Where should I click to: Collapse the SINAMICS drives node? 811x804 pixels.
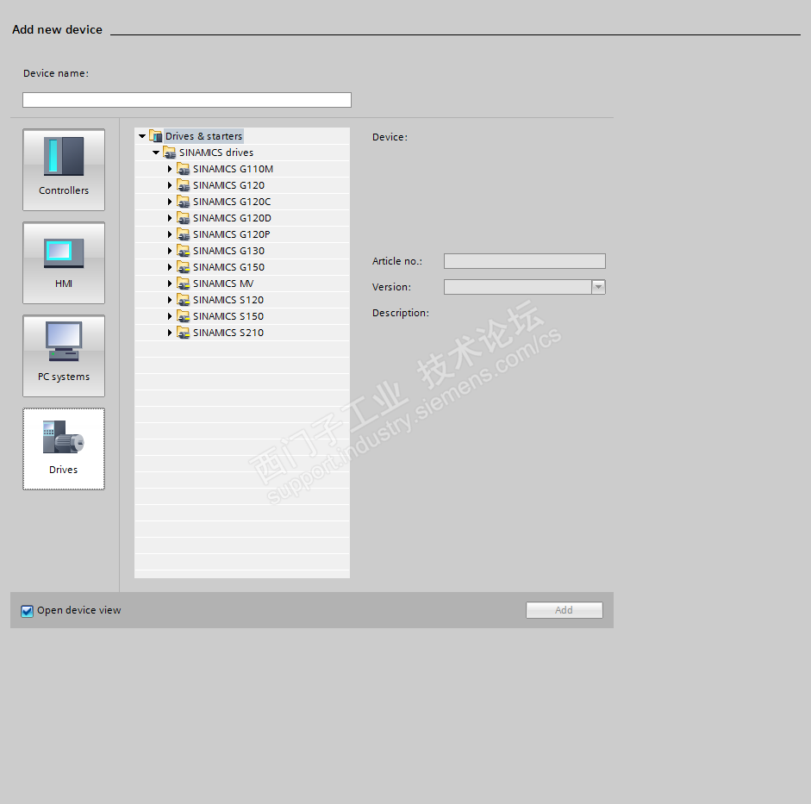156,153
